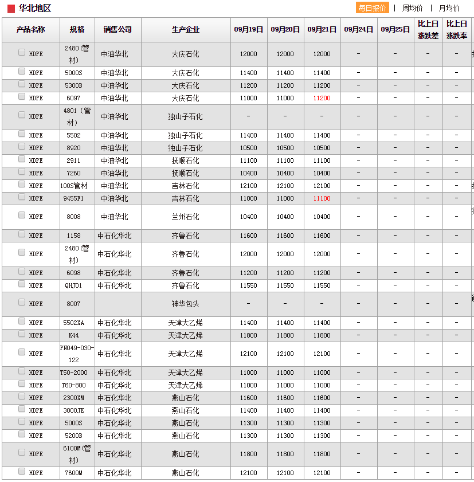Viewport: 474px width, 482px height.
Task: Click 生产企业 column header
Action: tap(186, 29)
